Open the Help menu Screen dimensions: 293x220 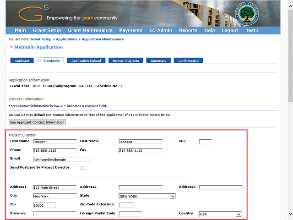(210, 30)
